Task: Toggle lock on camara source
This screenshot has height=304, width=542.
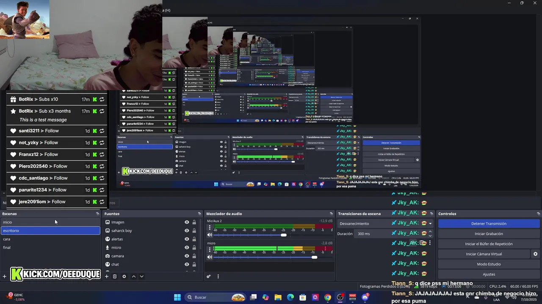Action: pyautogui.click(x=194, y=256)
